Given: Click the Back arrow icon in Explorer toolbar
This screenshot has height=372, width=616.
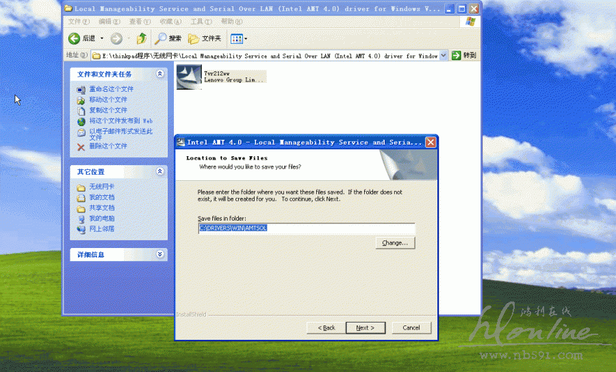Looking at the screenshot, I should [74, 38].
